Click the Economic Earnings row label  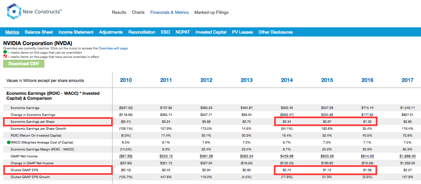pyautogui.click(x=25, y=108)
